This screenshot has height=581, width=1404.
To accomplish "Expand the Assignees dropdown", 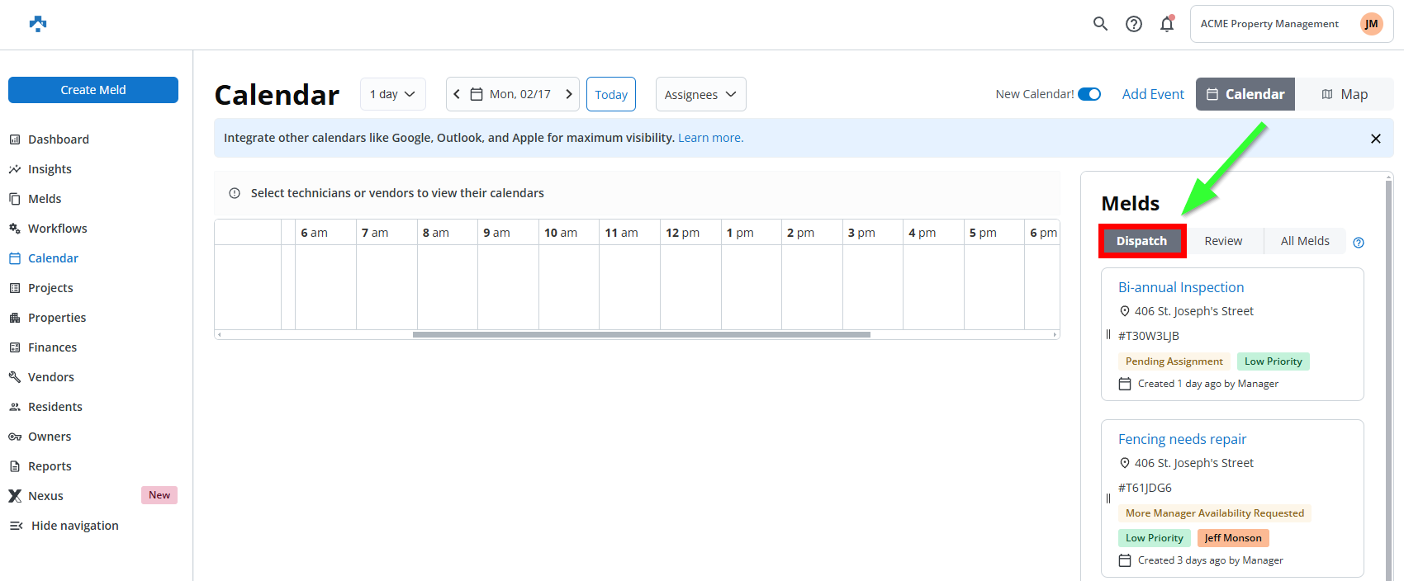I will [x=700, y=94].
